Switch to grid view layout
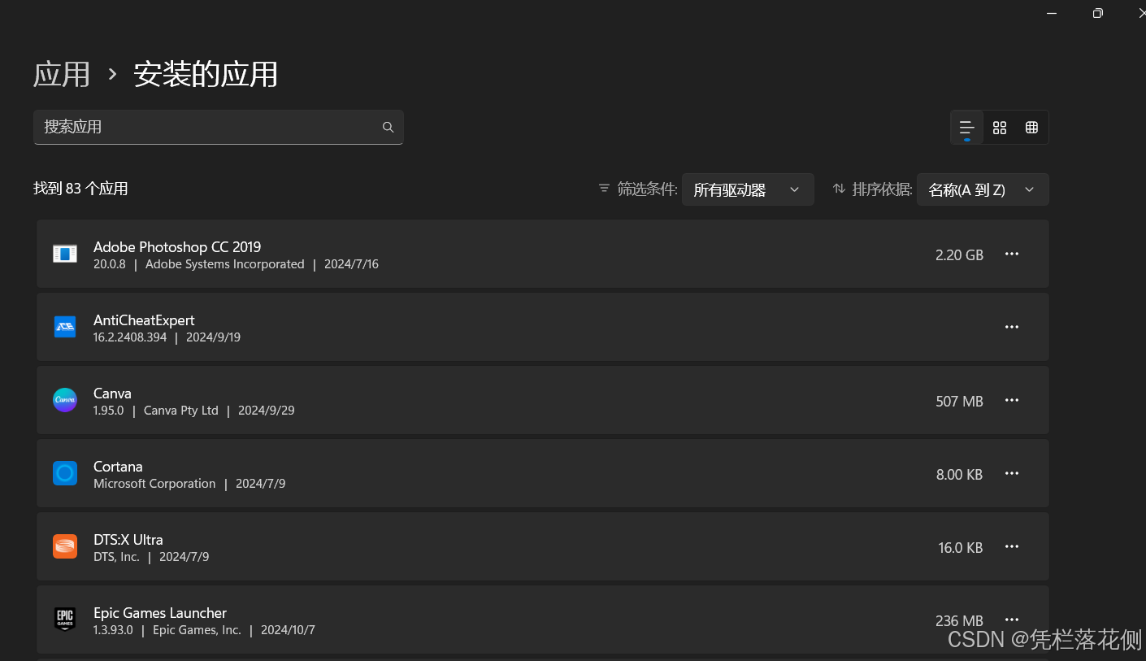 coord(1000,128)
